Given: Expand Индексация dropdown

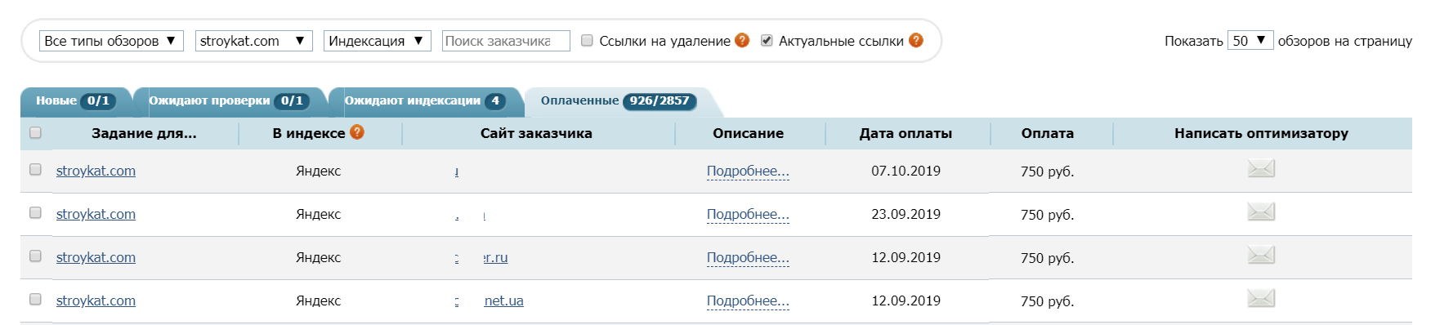Looking at the screenshot, I should pos(378,41).
